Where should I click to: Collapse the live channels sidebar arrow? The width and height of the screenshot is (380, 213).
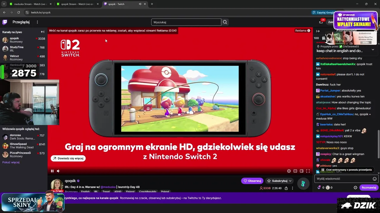click(42, 32)
